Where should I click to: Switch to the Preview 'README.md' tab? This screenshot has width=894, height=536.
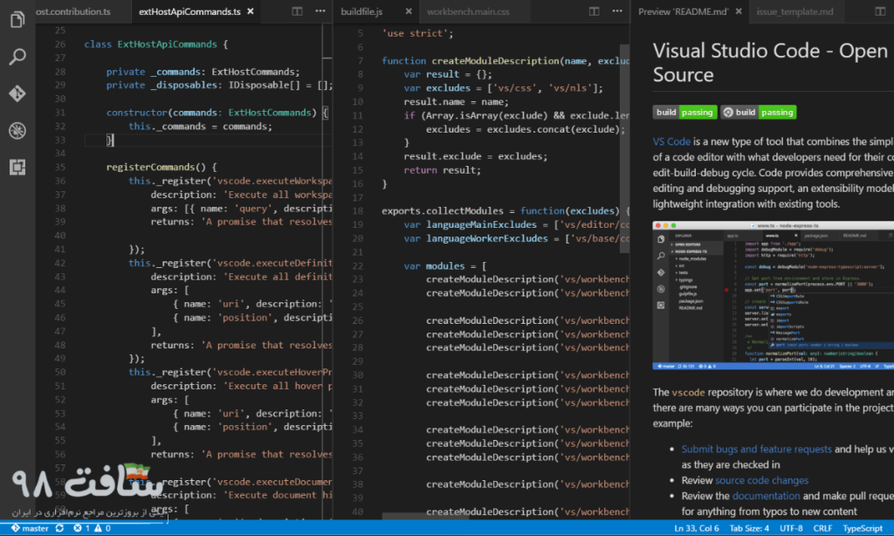(684, 11)
